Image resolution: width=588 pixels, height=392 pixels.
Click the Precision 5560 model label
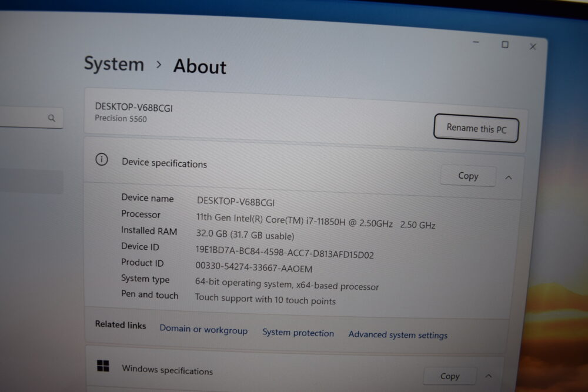[121, 119]
